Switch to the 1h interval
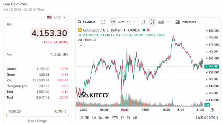 129,22
